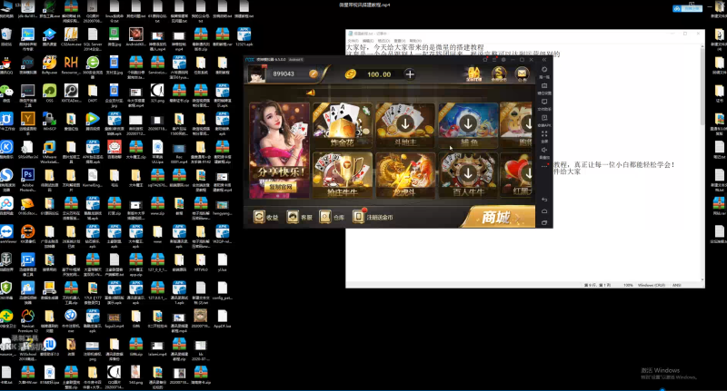Select the 龙虎斗 game tile

tap(403, 172)
